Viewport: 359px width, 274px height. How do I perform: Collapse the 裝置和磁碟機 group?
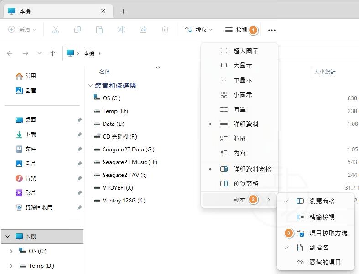(90, 86)
